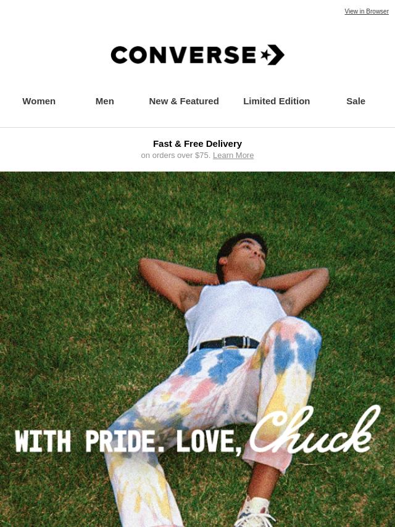Open the Women navigation item
The width and height of the screenshot is (395, 527).
[39, 101]
